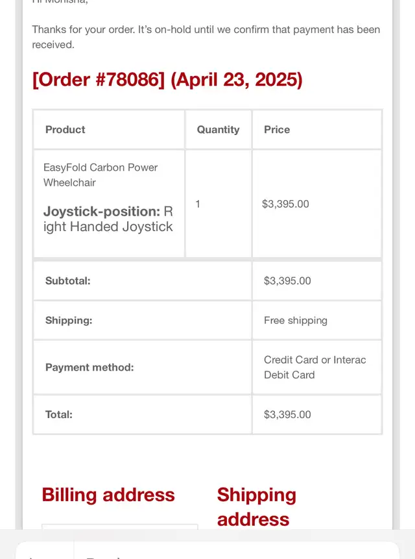415x559 pixels.
Task: Tap the reply bar at screen bottom
Action: 207,550
